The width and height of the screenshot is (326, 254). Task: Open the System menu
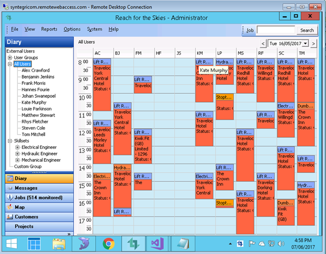94,29
